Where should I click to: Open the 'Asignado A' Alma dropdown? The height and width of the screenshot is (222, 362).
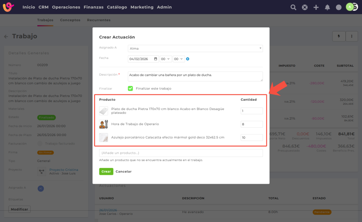click(195, 49)
